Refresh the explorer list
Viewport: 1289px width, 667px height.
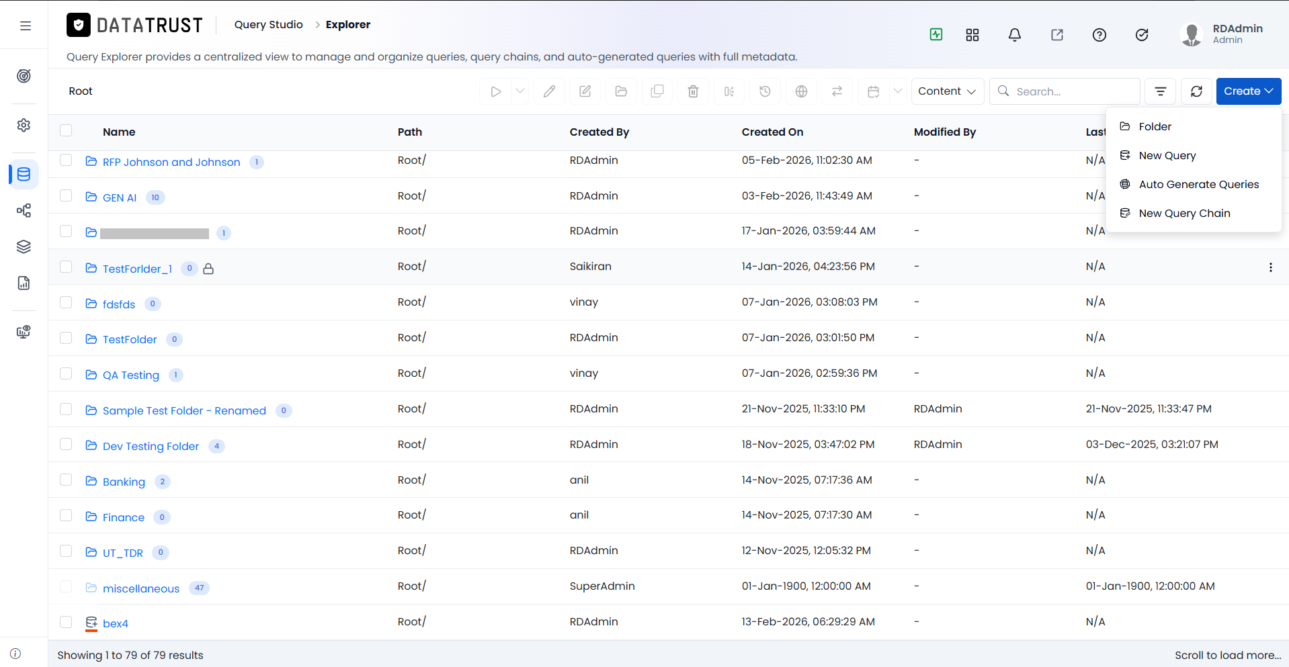pyautogui.click(x=1196, y=91)
